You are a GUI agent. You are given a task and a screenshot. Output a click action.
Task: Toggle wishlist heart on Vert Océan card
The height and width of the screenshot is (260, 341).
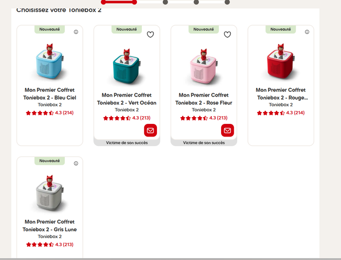(x=150, y=35)
